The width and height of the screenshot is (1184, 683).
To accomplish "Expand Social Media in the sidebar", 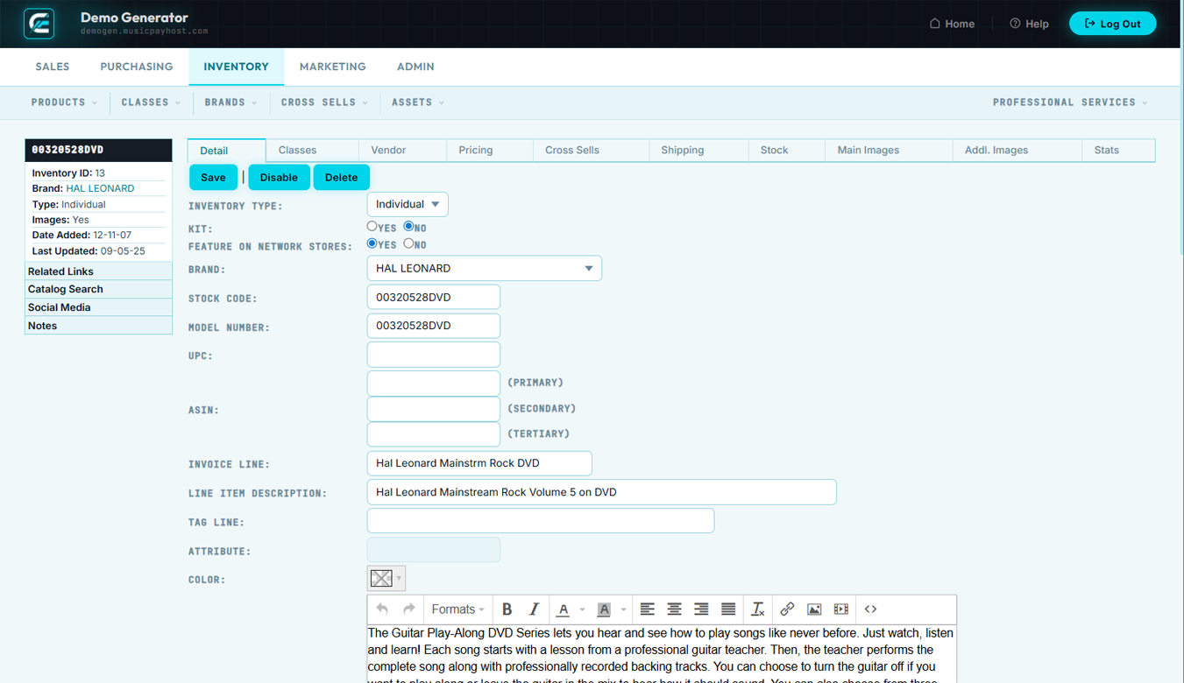I will click(98, 307).
